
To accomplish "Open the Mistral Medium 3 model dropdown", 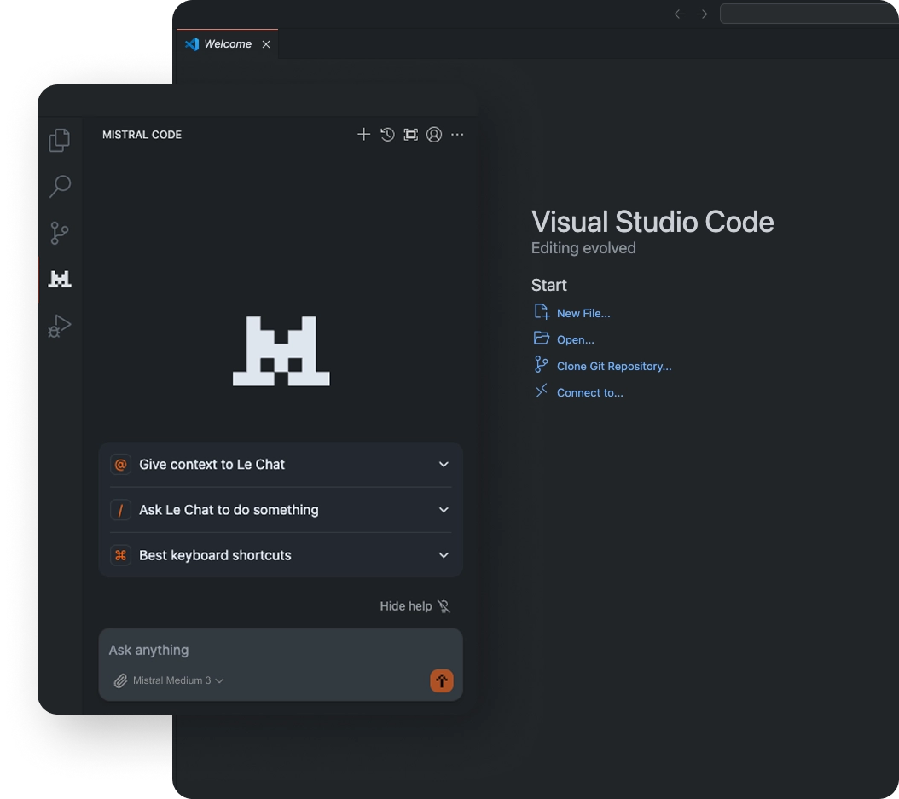I will point(175,680).
